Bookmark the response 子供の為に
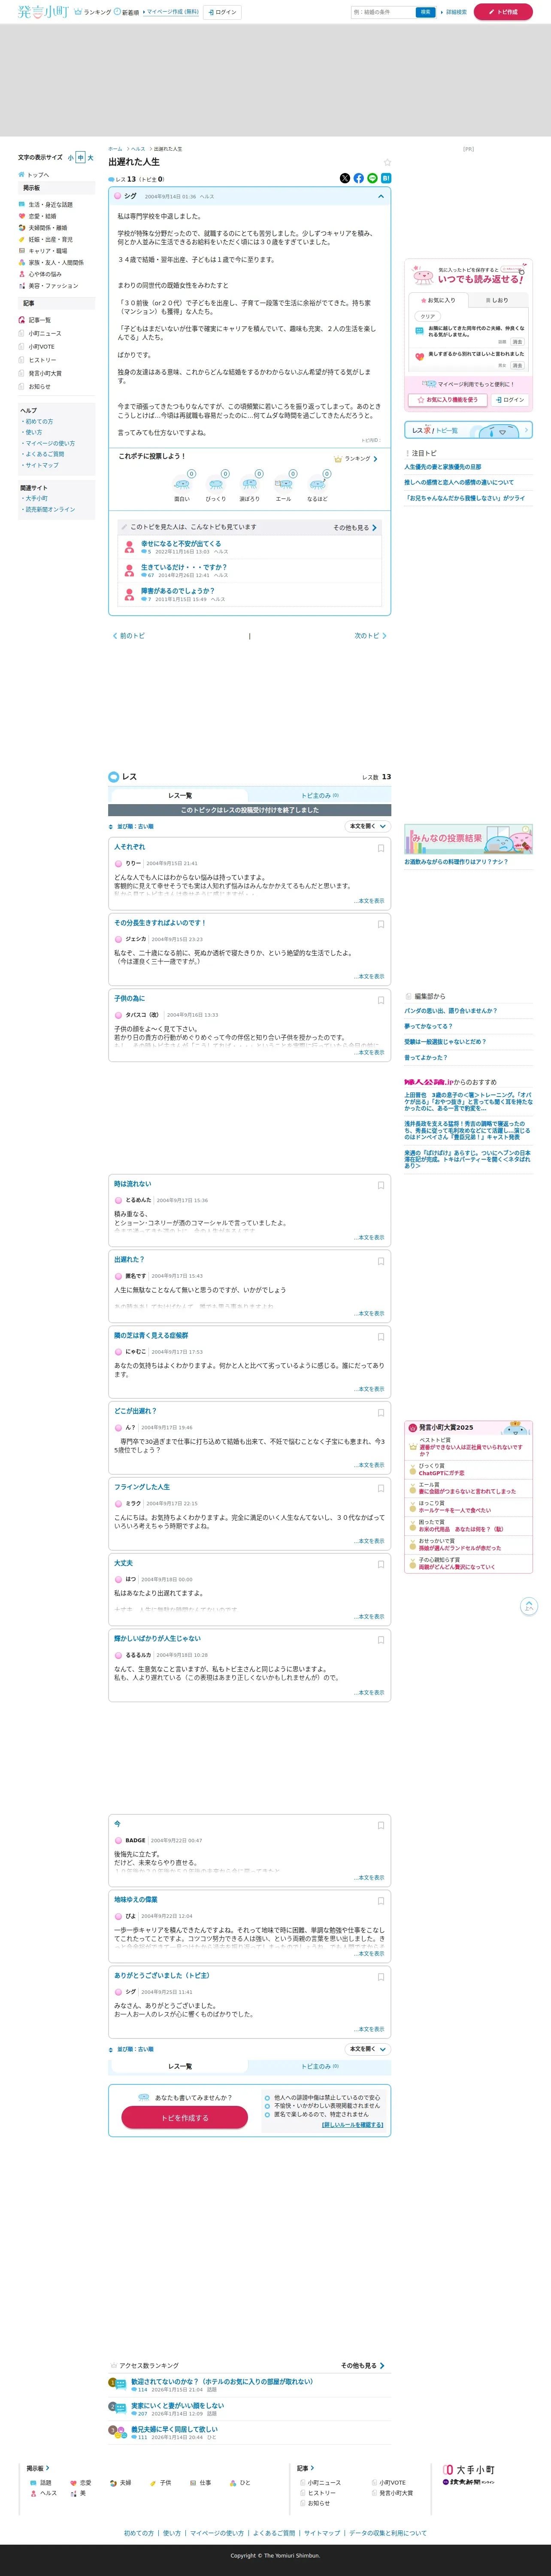The height and width of the screenshot is (2576, 551). coord(381,1000)
